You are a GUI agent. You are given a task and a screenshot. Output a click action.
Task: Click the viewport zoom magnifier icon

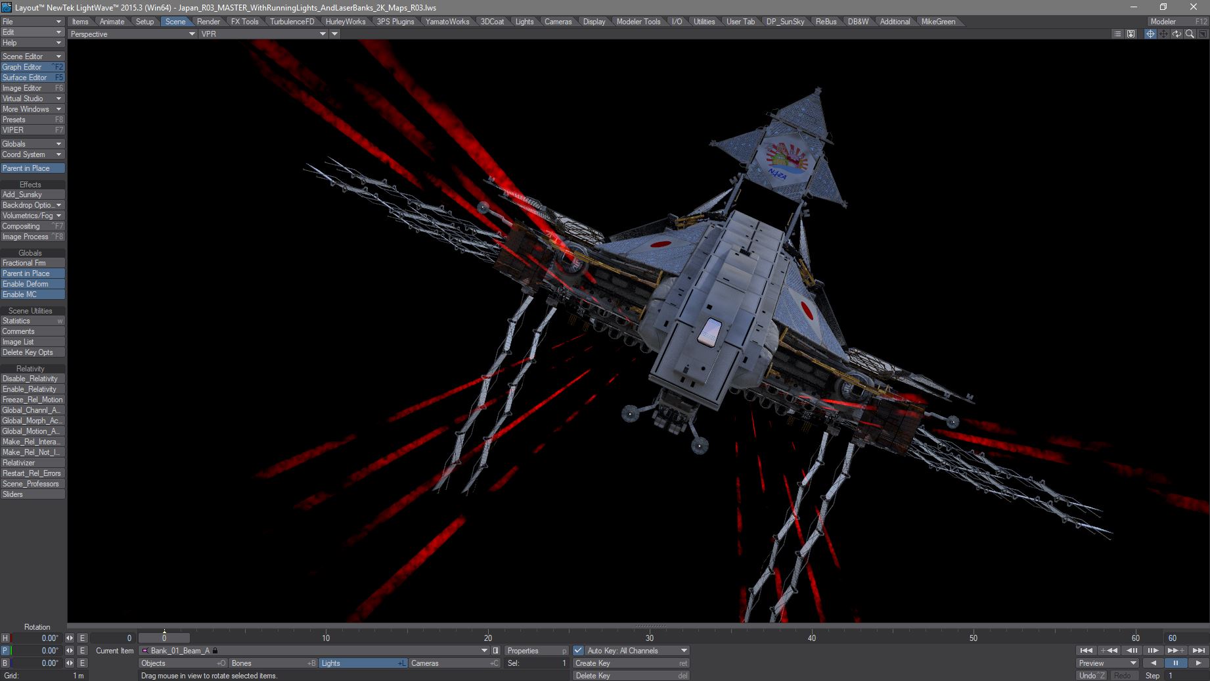pos(1190,34)
